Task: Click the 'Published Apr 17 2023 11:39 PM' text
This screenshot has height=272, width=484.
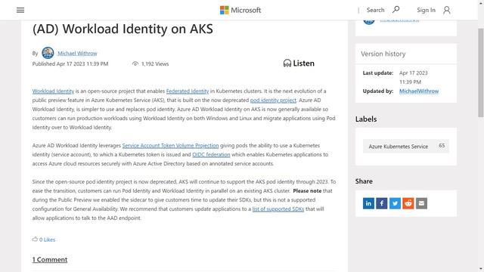Action: [70, 63]
